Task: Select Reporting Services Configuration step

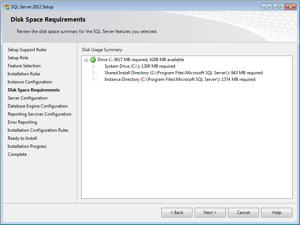Action: click(40, 114)
